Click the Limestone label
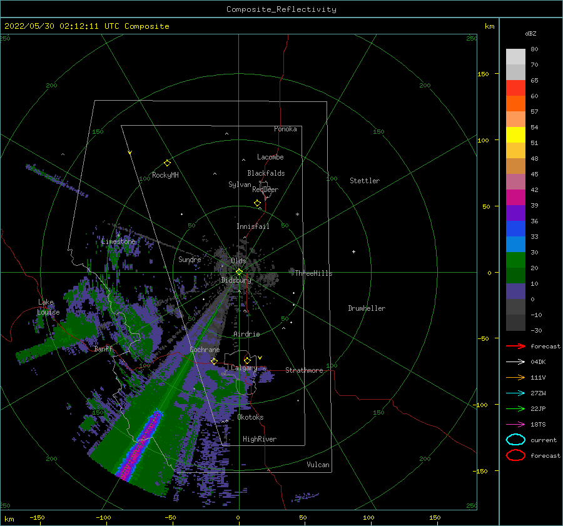The height and width of the screenshot is (526, 563). [x=118, y=241]
